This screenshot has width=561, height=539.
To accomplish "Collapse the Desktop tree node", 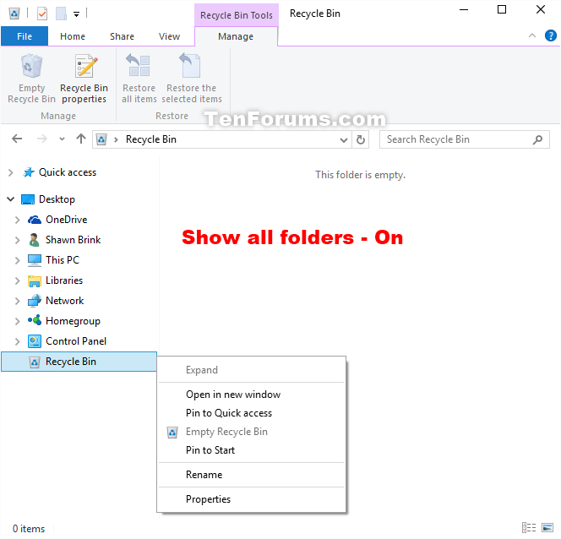I will [11, 199].
